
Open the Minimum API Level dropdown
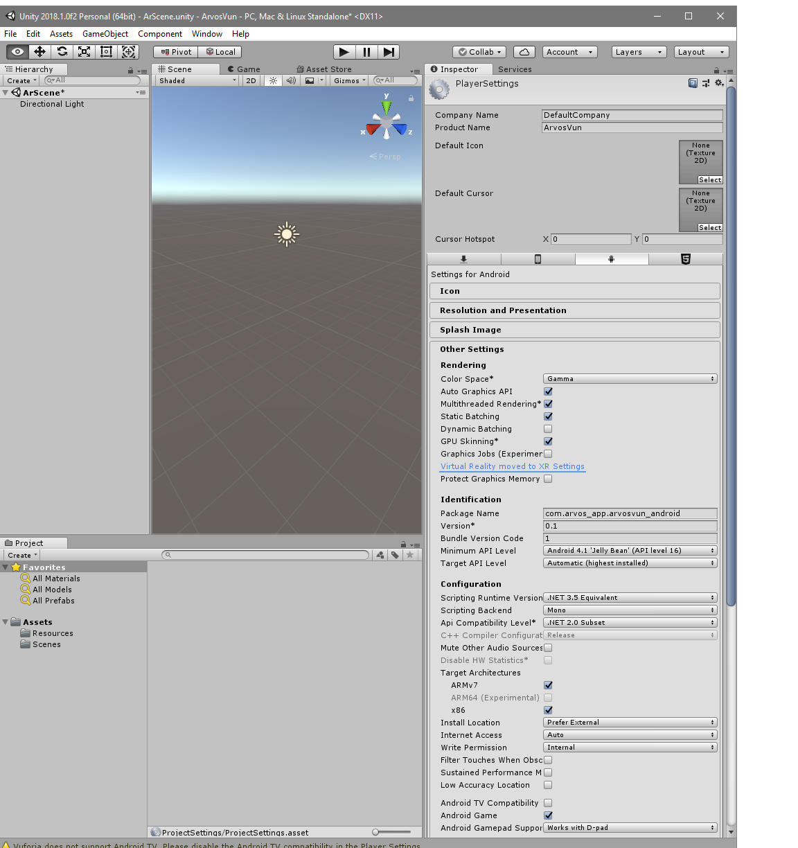click(629, 549)
